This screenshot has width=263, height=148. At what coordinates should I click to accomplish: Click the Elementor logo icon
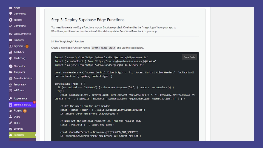(11, 66)
